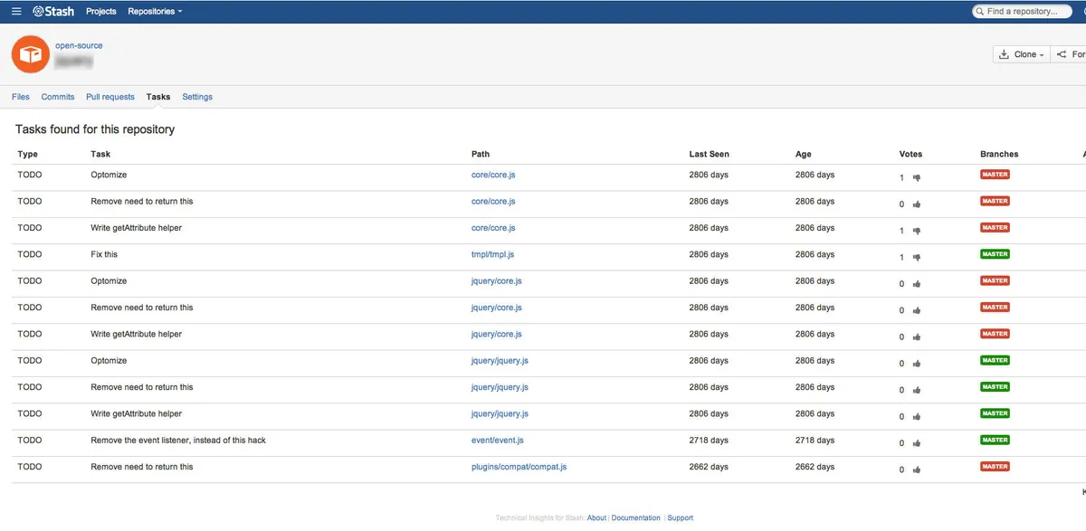Click the Stash logo

53,12
